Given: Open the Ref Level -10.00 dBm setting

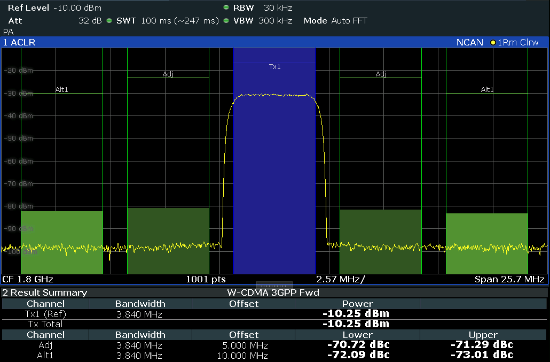Looking at the screenshot, I should click(x=54, y=8).
